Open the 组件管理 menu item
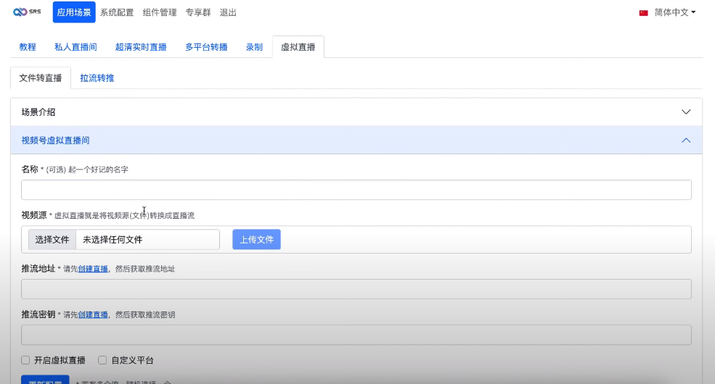 pyautogui.click(x=160, y=12)
